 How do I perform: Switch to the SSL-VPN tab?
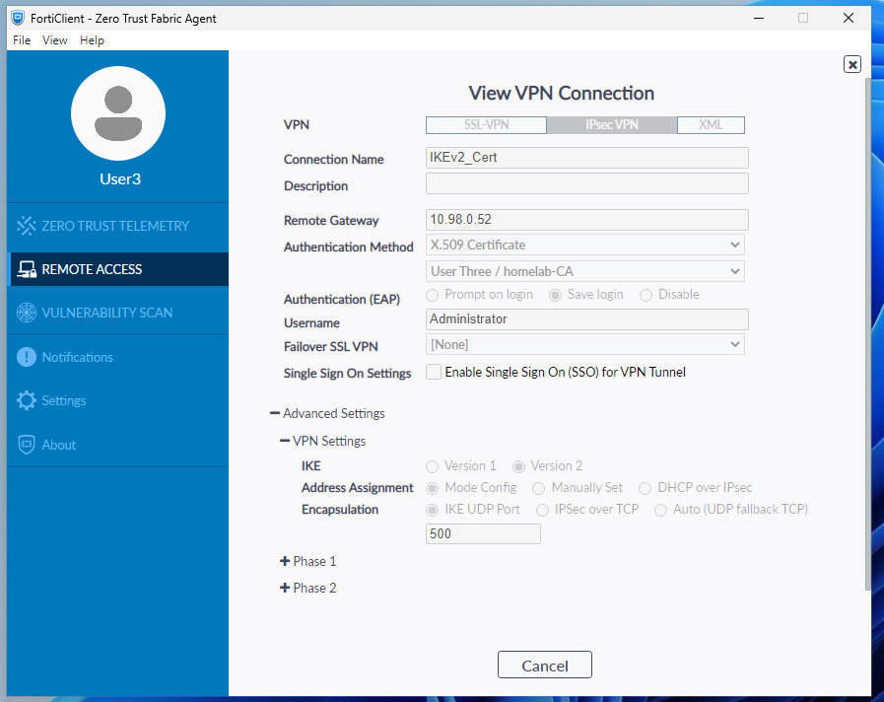[486, 124]
